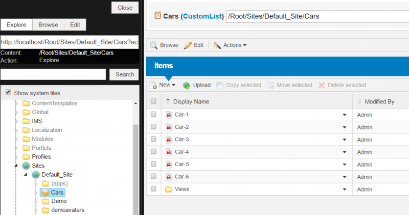Switch to the Edit tab
The width and height of the screenshot is (409, 215).
75,24
